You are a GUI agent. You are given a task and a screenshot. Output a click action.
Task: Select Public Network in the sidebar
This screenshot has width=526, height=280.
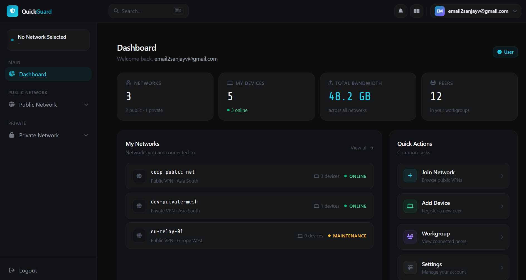pos(48,105)
